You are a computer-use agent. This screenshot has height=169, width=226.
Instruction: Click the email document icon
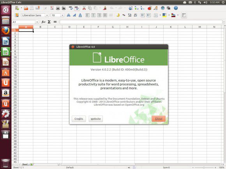pyautogui.click(x=38, y=8)
